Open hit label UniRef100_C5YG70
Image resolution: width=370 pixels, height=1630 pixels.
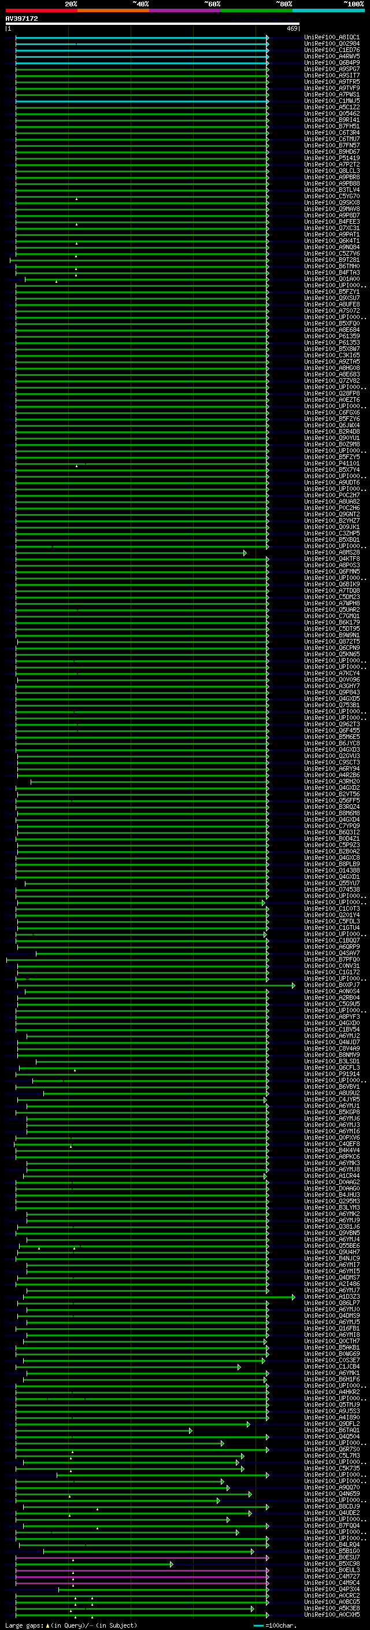(x=332, y=197)
